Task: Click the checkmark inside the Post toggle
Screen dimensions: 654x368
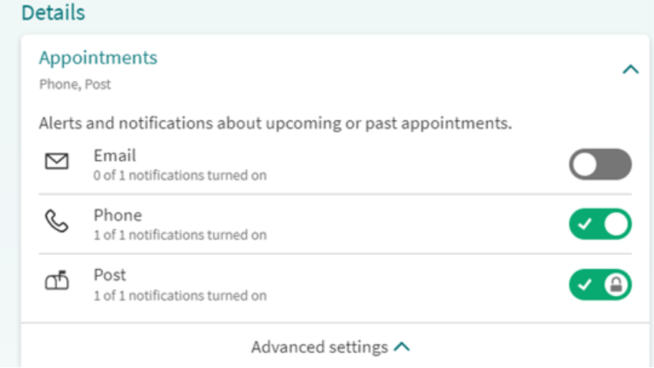Action: point(585,285)
